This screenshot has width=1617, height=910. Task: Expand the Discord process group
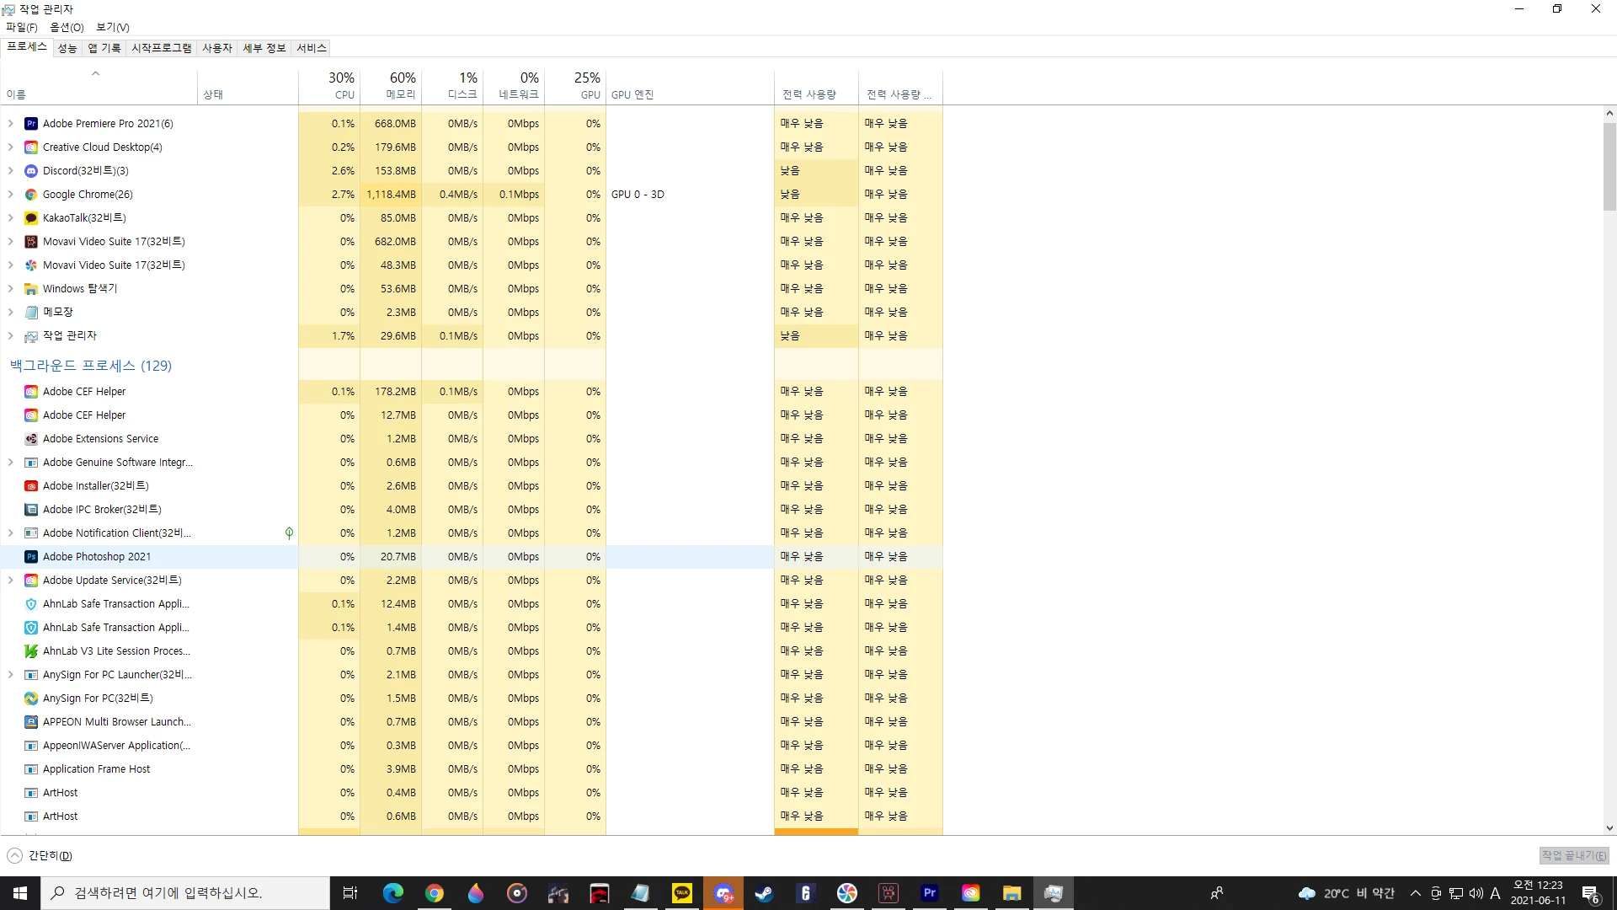click(10, 171)
